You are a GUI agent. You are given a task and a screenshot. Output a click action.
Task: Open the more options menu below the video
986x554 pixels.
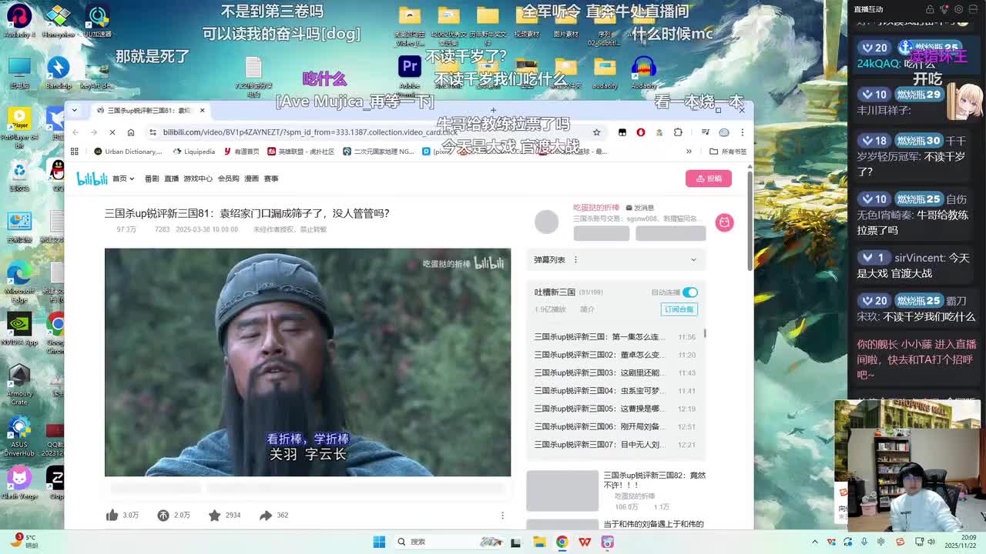[x=502, y=516]
